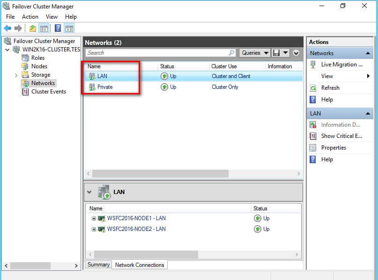Expand the WSFC2016-NODE2 - LAN plus box
This screenshot has height=280, width=378.
point(94,229)
